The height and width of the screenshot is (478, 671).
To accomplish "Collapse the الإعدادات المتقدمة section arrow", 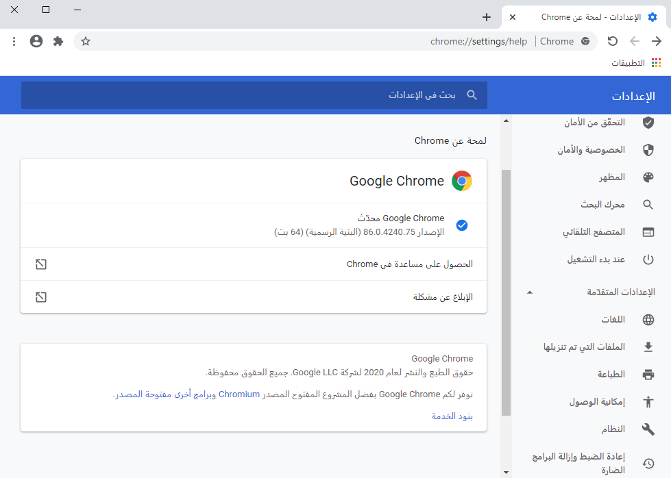I will pyautogui.click(x=530, y=292).
